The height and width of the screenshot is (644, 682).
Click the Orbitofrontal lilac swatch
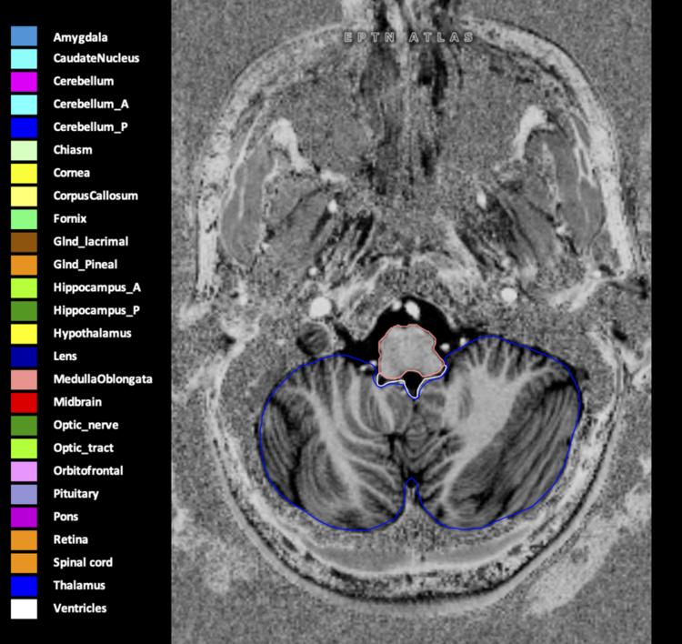click(24, 471)
